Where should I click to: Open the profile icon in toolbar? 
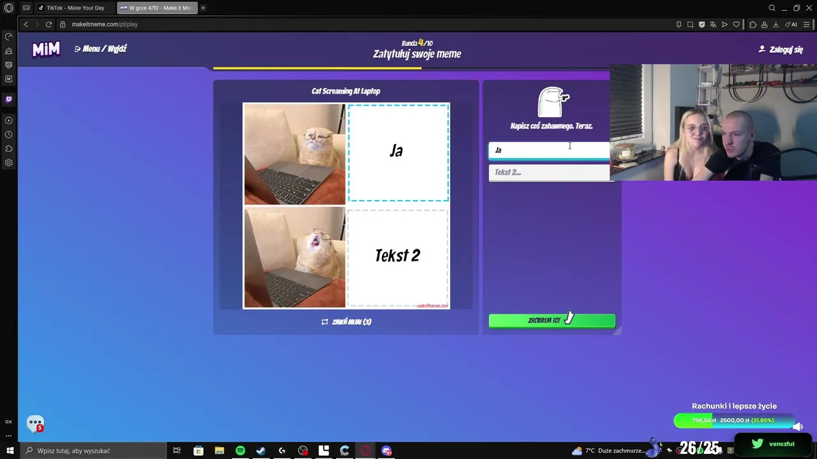coord(764,24)
